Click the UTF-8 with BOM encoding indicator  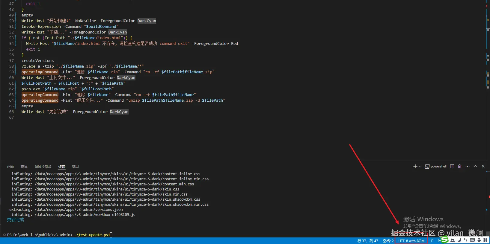[x=411, y=241]
